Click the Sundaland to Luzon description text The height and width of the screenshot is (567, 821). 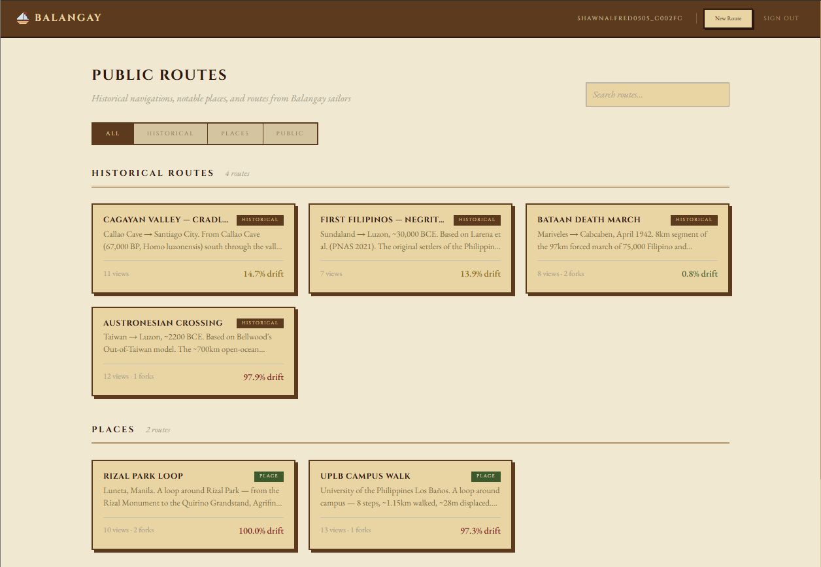click(410, 241)
